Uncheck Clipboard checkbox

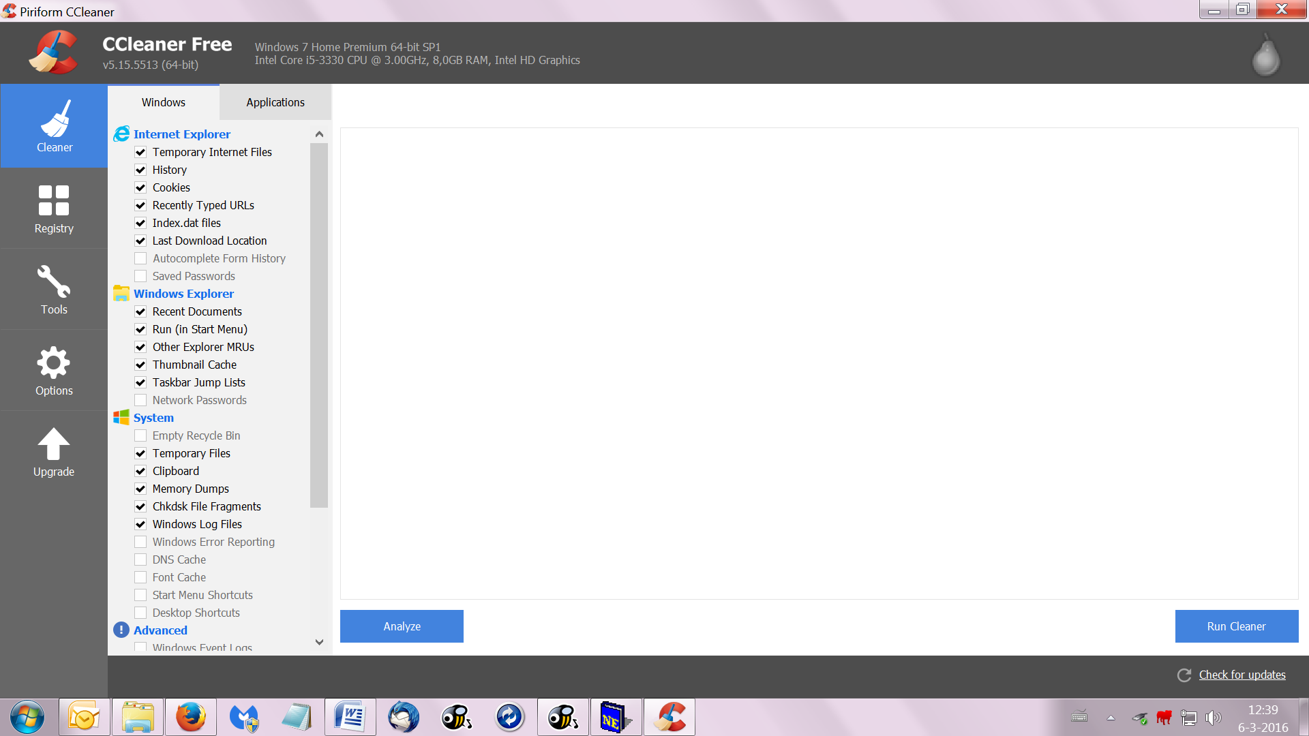[x=140, y=471]
